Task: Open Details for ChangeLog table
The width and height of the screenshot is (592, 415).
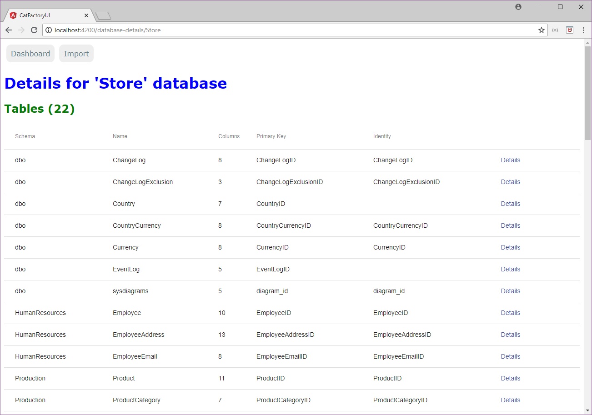Action: 510,160
